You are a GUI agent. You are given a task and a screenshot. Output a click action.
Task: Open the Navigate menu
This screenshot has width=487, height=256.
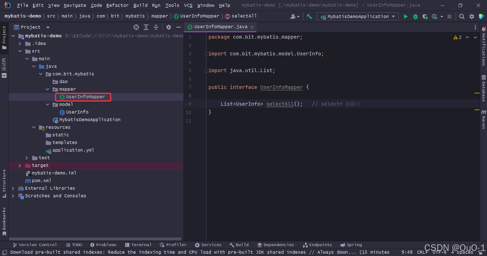pos(75,5)
